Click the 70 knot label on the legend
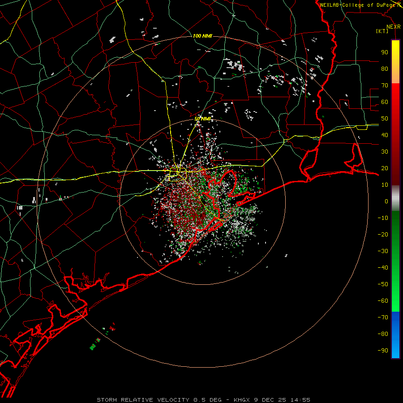 (385, 86)
